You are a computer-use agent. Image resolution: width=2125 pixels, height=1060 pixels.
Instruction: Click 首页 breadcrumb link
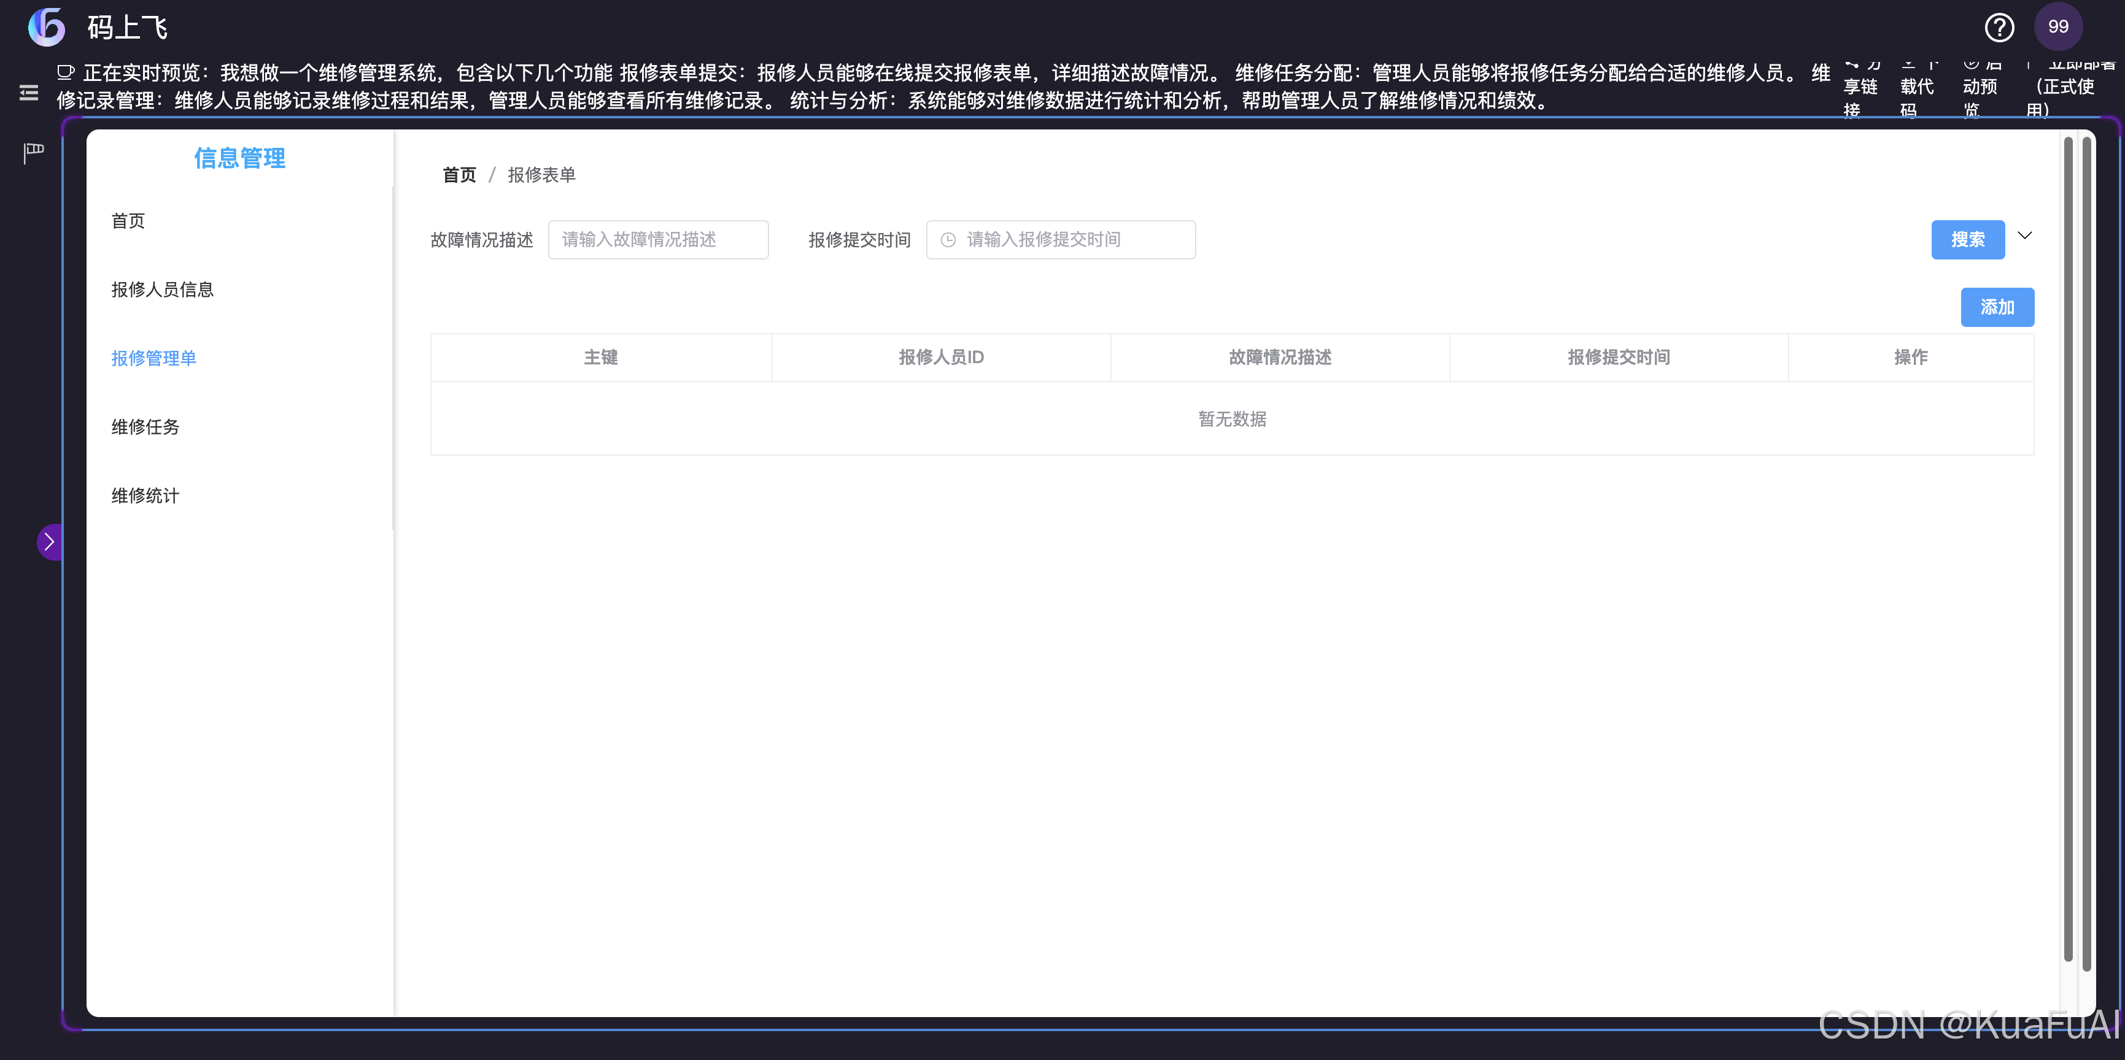(x=459, y=175)
